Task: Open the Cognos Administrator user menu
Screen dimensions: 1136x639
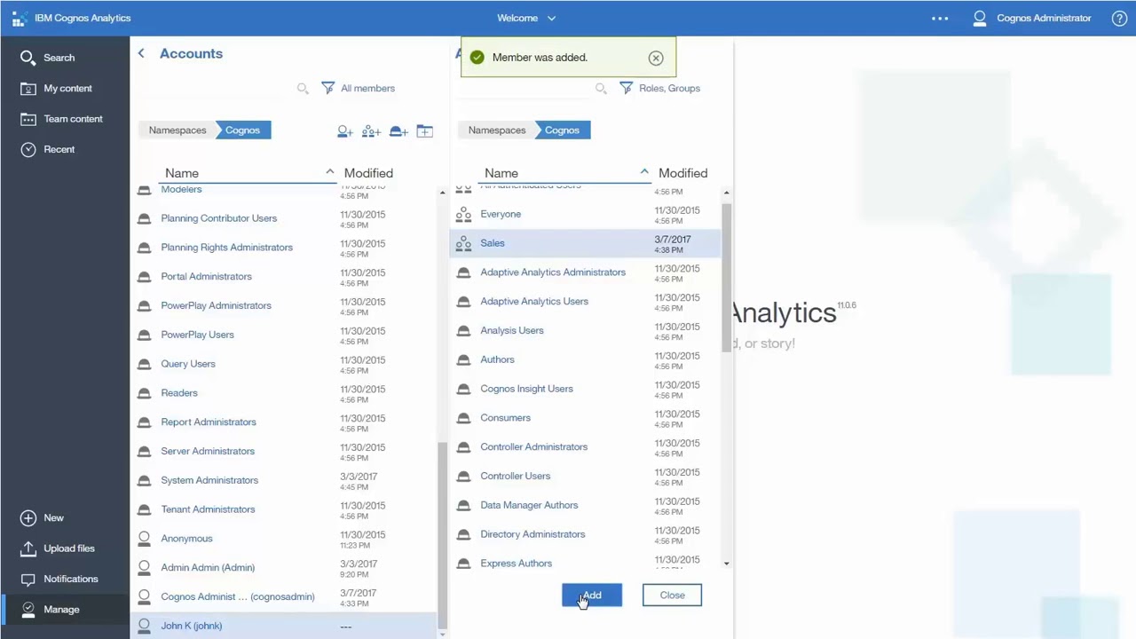Action: (1032, 18)
